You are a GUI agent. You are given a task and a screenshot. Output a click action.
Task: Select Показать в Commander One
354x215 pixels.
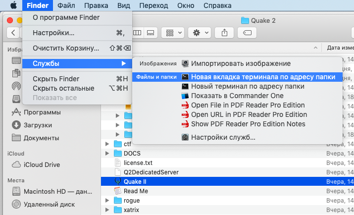(x=237, y=96)
